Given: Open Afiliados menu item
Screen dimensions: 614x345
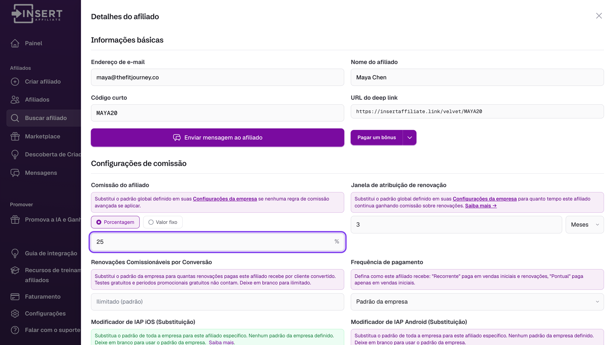Looking at the screenshot, I should click(37, 100).
